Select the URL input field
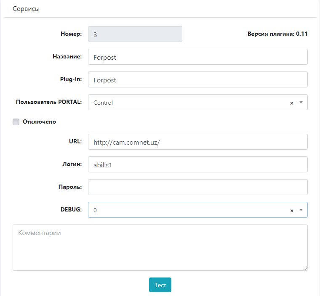Image resolution: width=320 pixels, height=296 pixels. click(x=197, y=142)
